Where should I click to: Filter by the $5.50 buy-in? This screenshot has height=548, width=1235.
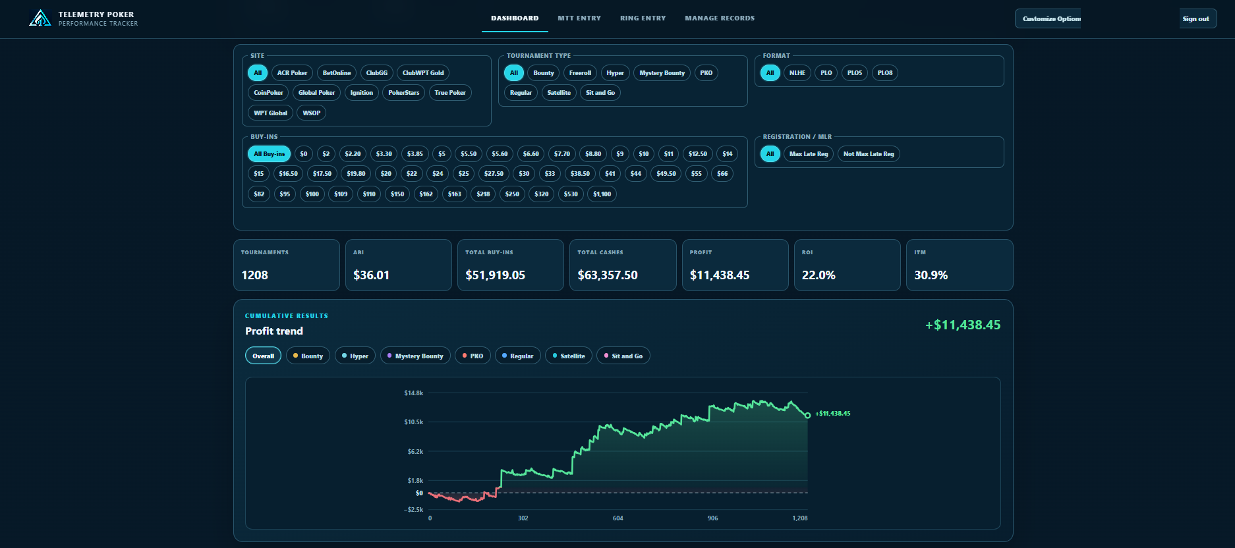pos(469,154)
